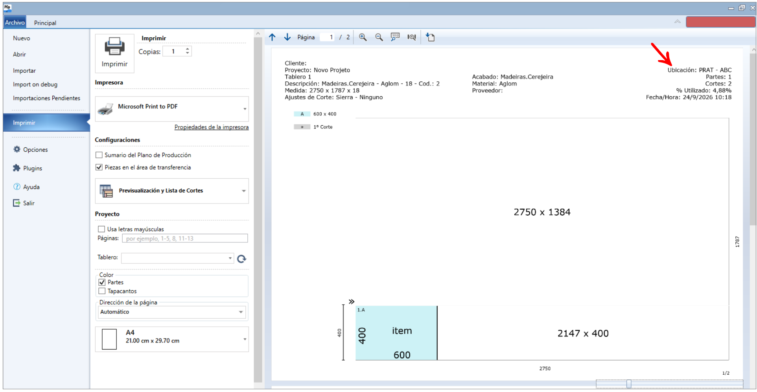Enable Sumario del Plano de Producción
The width and height of the screenshot is (757, 392).
pyautogui.click(x=99, y=155)
